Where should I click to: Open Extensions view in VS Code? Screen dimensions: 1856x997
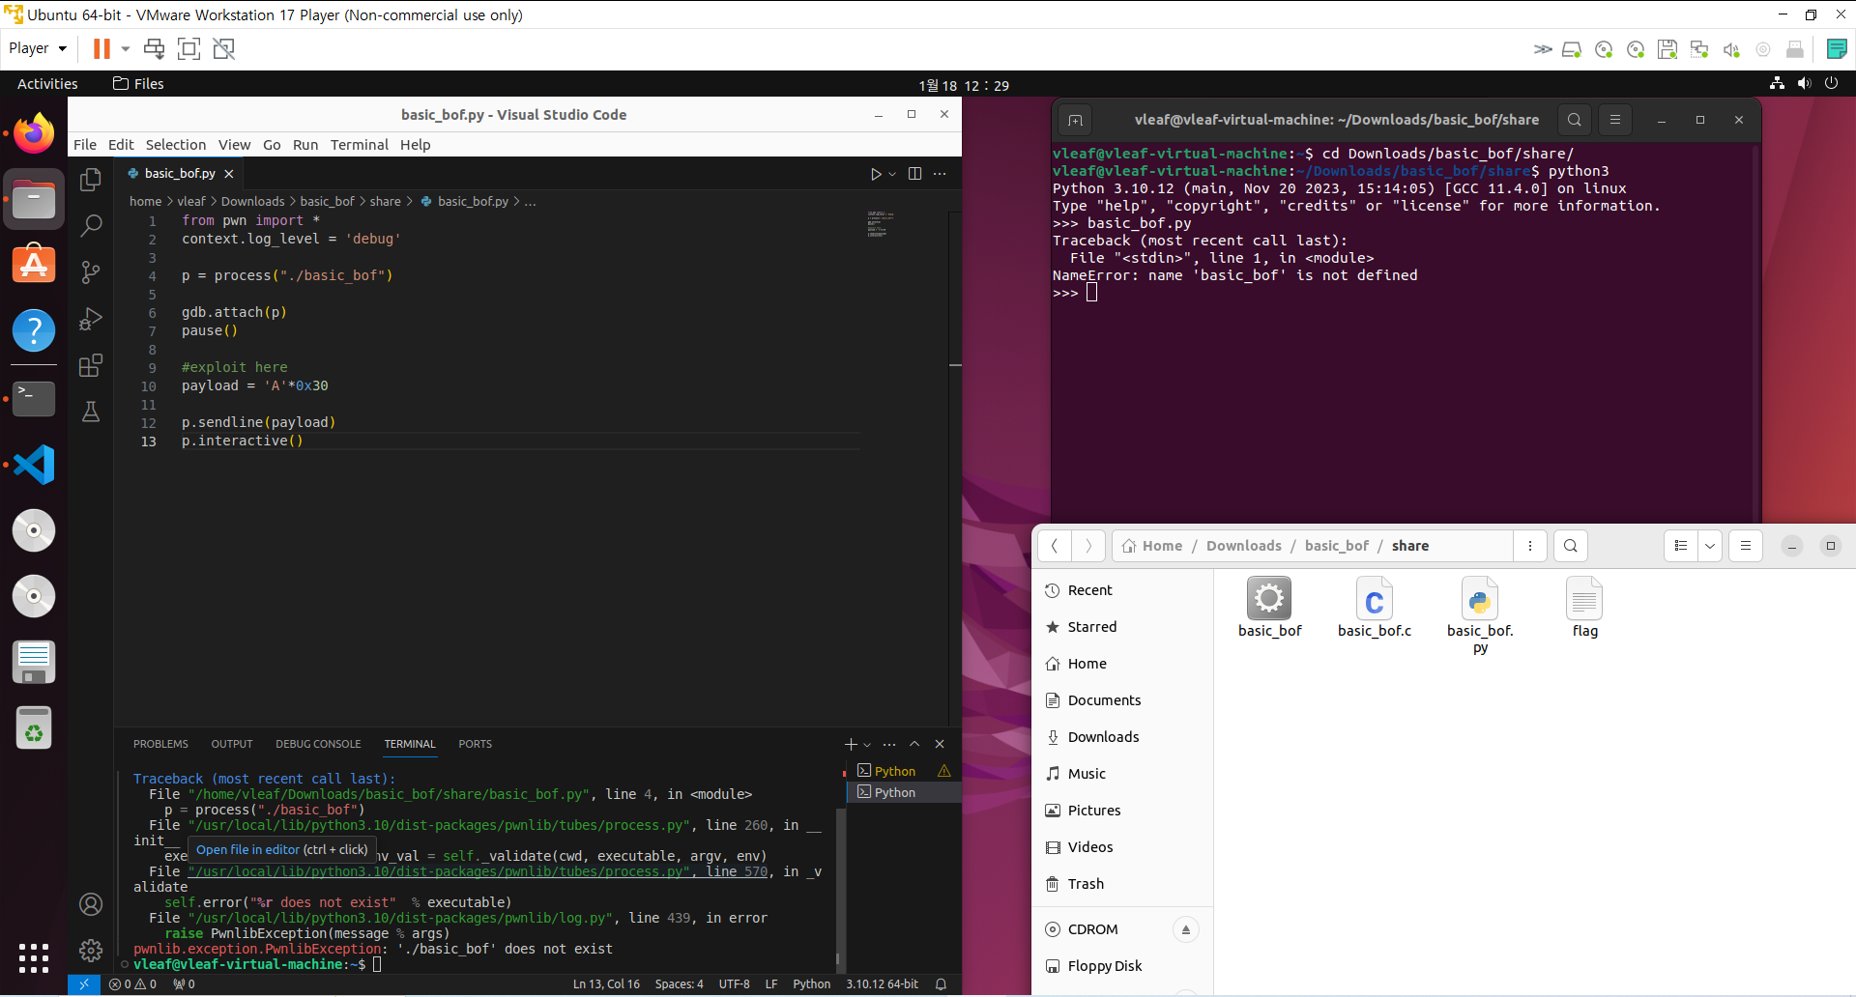pos(91,365)
